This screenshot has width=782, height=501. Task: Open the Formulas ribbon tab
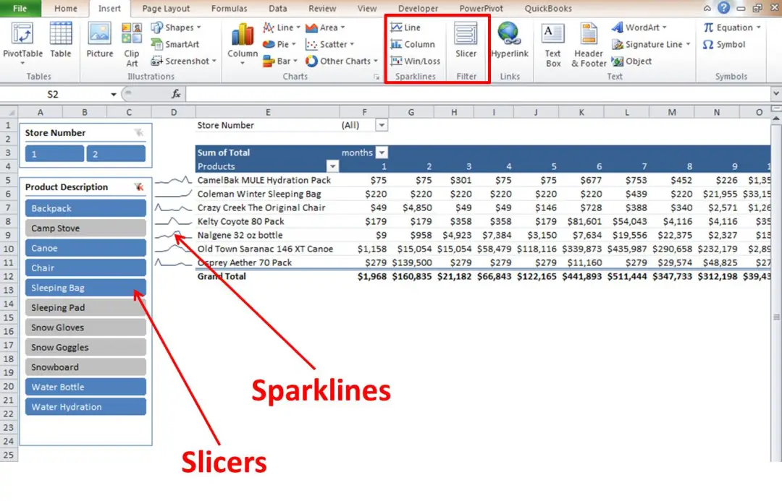click(x=229, y=9)
